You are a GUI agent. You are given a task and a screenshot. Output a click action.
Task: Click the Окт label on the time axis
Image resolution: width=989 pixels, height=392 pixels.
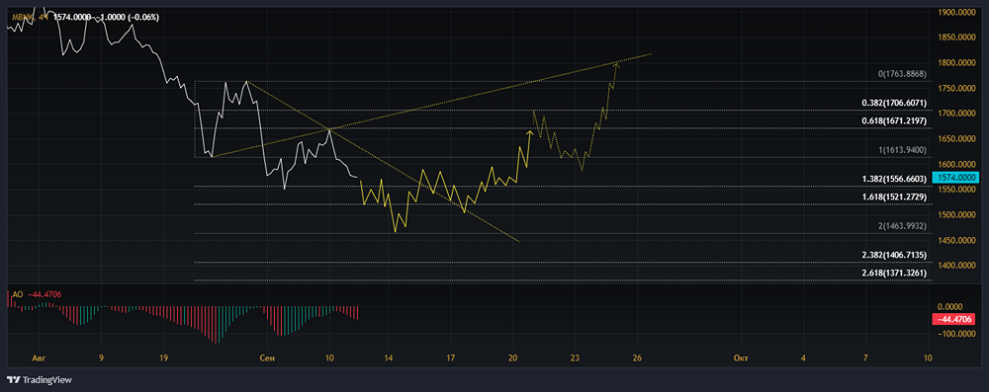[x=741, y=358]
